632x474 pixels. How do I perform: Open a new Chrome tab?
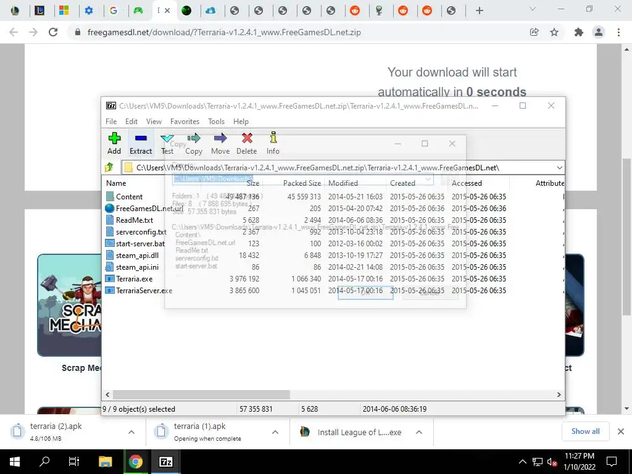[x=479, y=10]
